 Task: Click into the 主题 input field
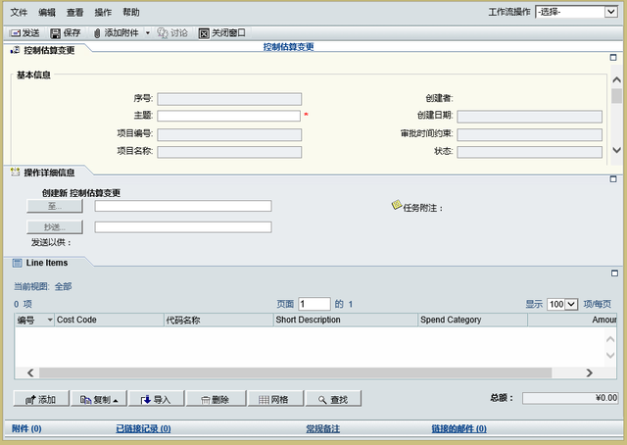228,115
